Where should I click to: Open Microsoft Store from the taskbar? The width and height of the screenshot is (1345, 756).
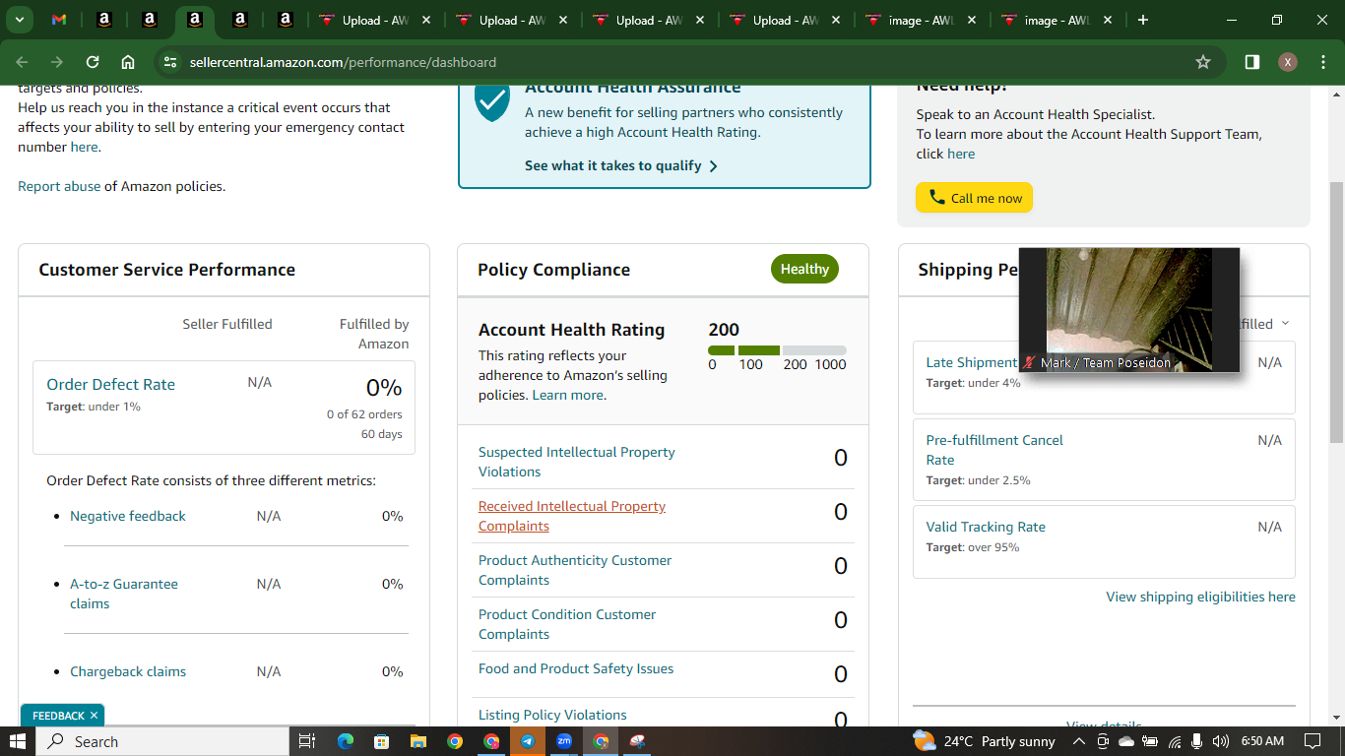click(x=381, y=741)
